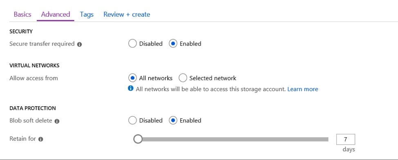The image size is (398, 160).
Task: Click the Retain for slider handle
Action: (138, 139)
